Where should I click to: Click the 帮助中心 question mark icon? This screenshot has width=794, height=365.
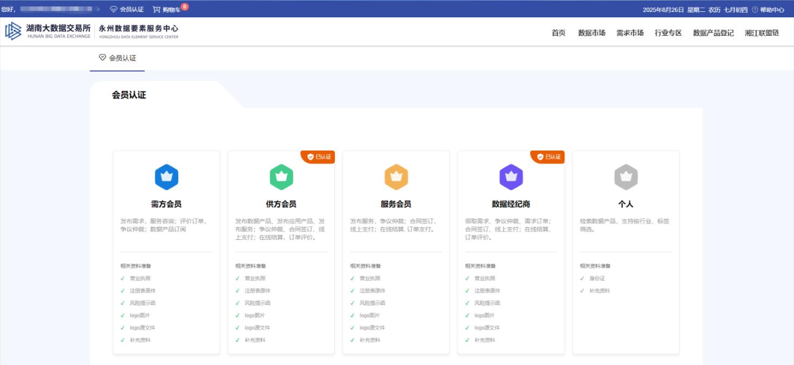pyautogui.click(x=755, y=9)
